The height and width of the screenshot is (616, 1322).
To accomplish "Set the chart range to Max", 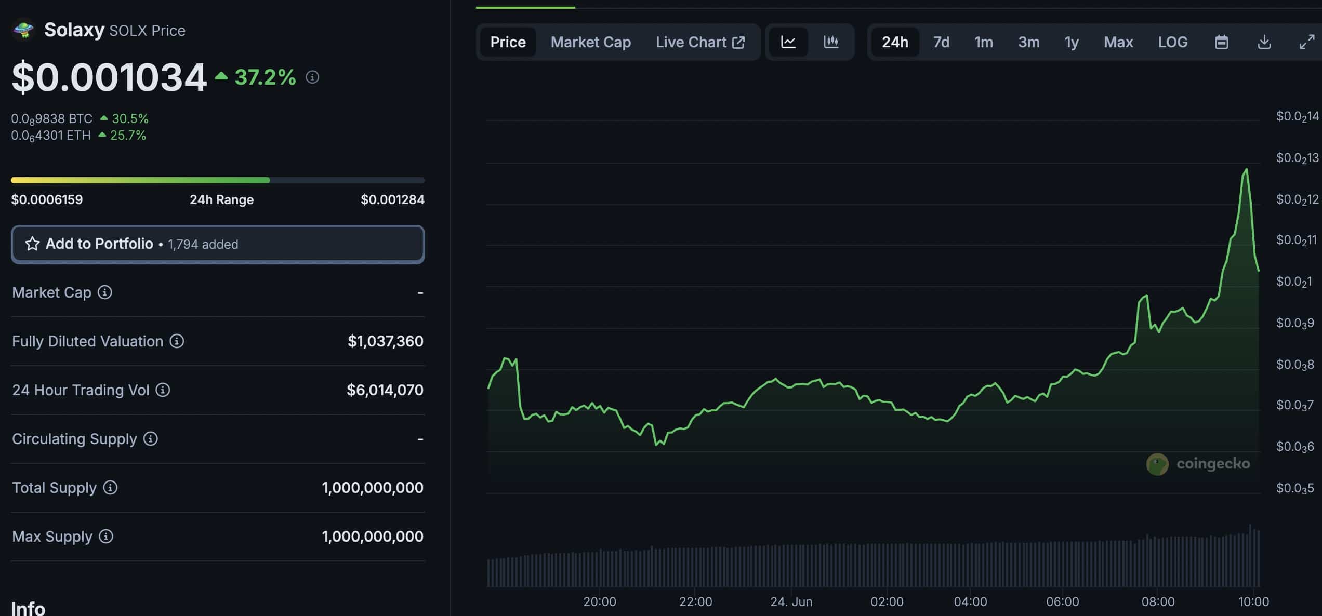I will point(1118,42).
